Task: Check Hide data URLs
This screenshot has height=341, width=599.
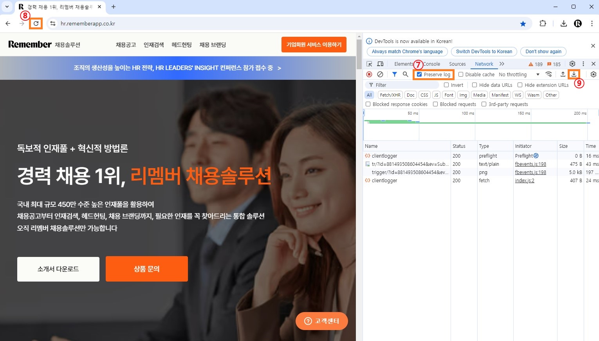Action: pos(475,85)
